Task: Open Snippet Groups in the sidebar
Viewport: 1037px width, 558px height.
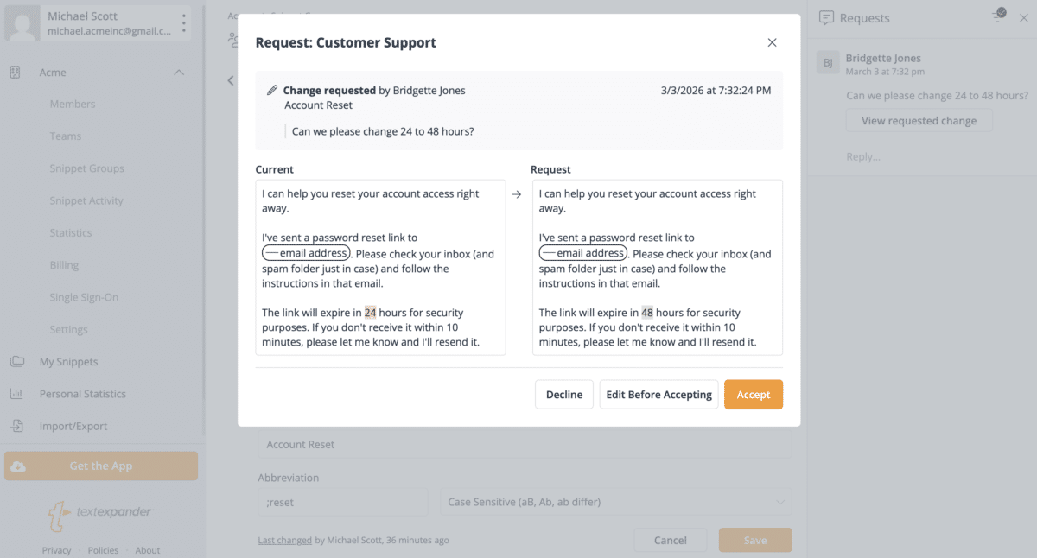Action: pyautogui.click(x=86, y=168)
